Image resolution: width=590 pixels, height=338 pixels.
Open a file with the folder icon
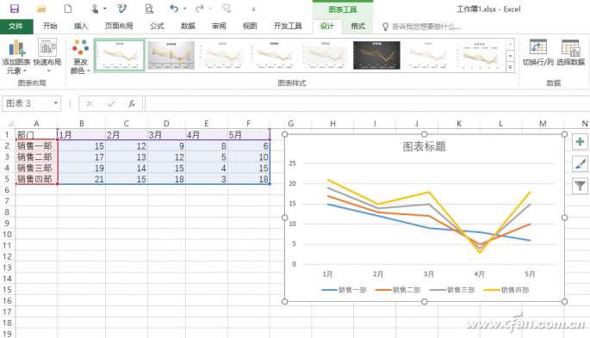pyautogui.click(x=41, y=9)
